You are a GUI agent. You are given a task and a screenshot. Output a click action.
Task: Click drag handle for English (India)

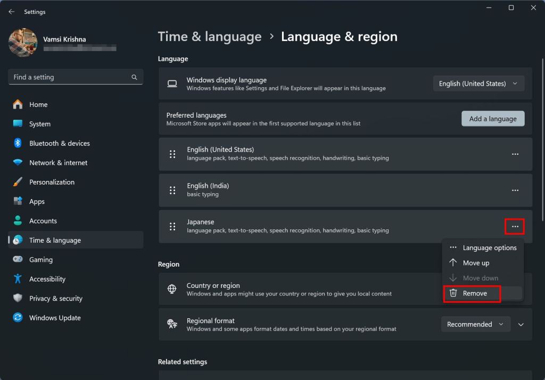point(172,190)
